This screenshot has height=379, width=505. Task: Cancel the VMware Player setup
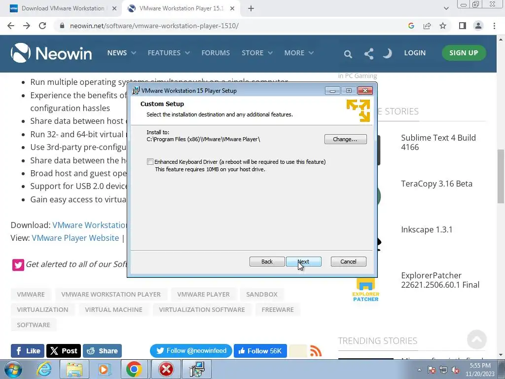(x=348, y=262)
